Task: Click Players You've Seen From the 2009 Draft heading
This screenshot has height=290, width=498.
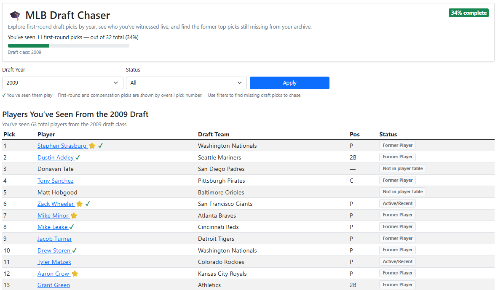Action: click(x=75, y=114)
